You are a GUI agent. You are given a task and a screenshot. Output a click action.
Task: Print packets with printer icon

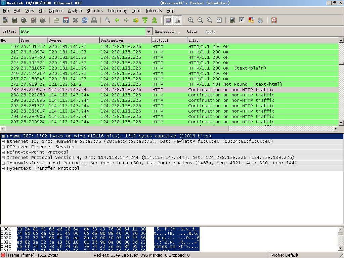pyautogui.click(x=94, y=20)
